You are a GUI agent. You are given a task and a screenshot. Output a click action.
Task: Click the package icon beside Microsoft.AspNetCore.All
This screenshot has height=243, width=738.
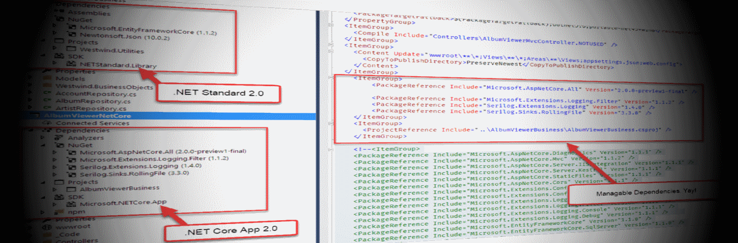(x=71, y=152)
